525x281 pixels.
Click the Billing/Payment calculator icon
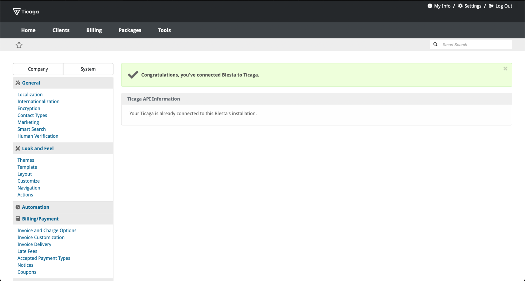(18, 219)
